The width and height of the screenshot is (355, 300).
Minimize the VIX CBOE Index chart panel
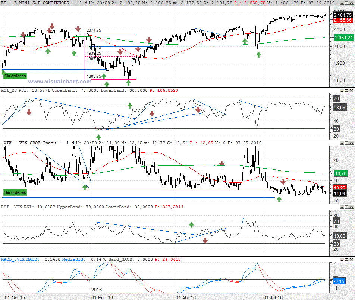coord(342,143)
